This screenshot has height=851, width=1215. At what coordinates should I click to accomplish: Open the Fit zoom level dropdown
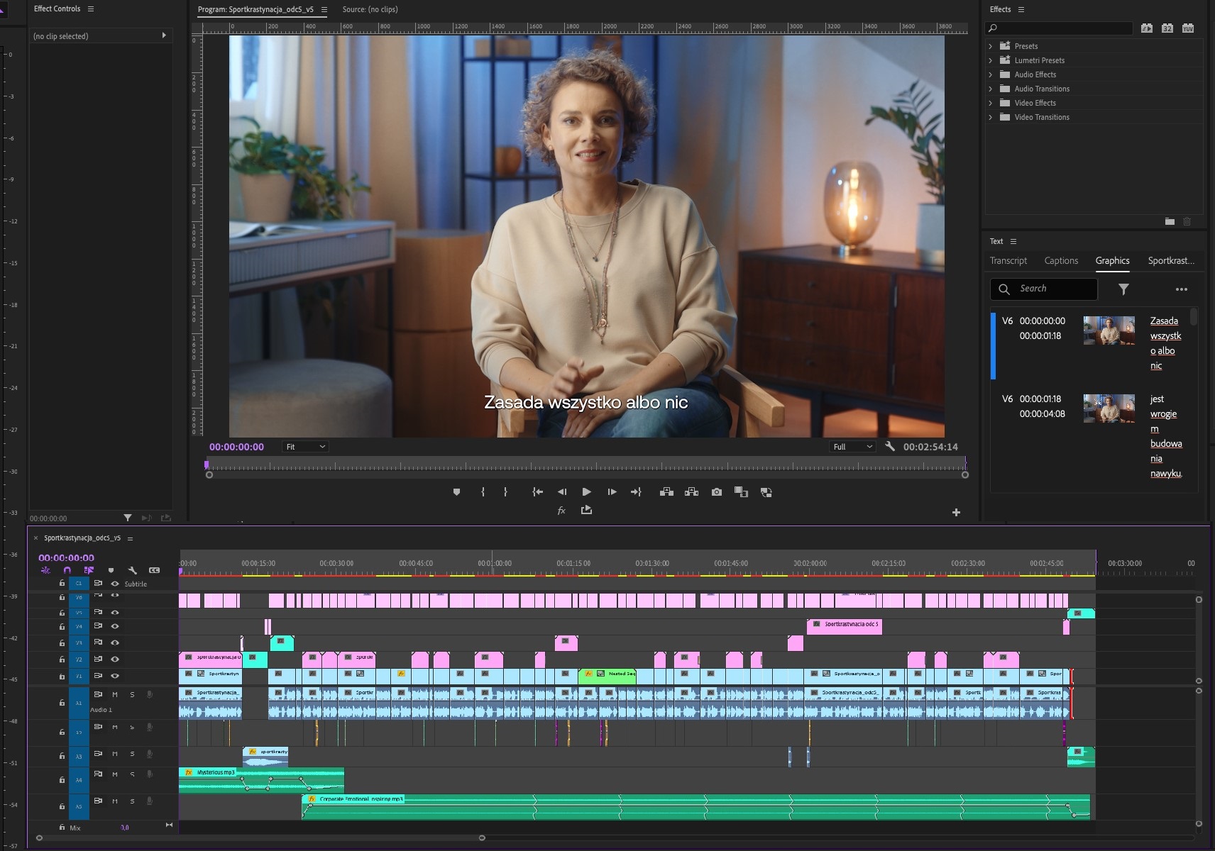(305, 447)
